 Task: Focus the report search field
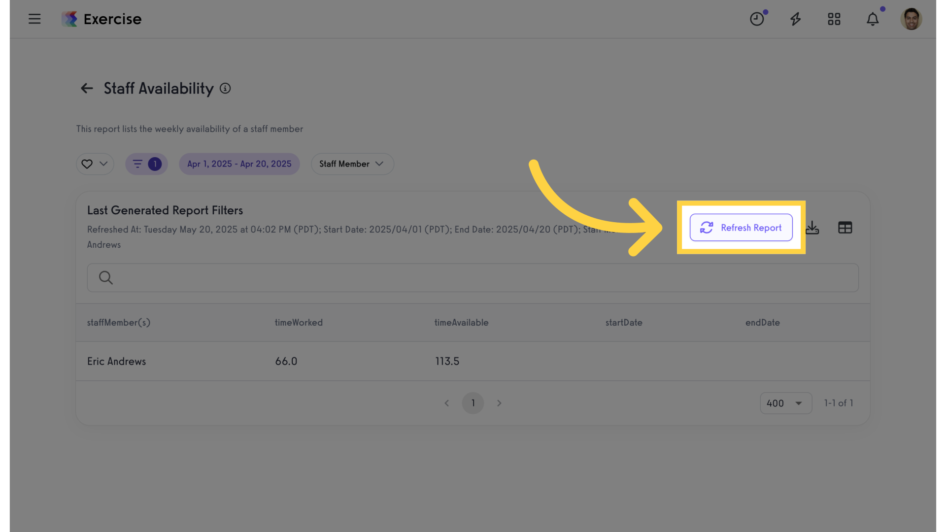tap(473, 278)
